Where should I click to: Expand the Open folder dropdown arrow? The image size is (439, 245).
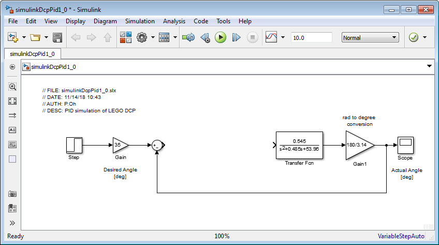pos(46,37)
